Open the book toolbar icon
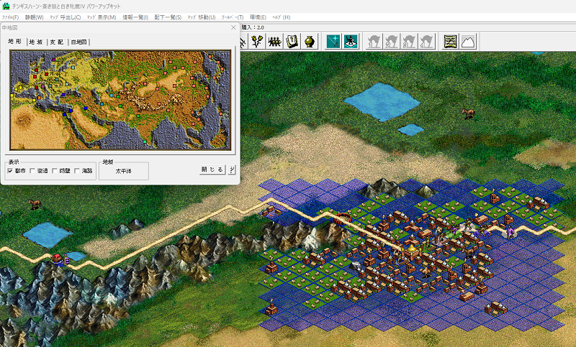 292,41
